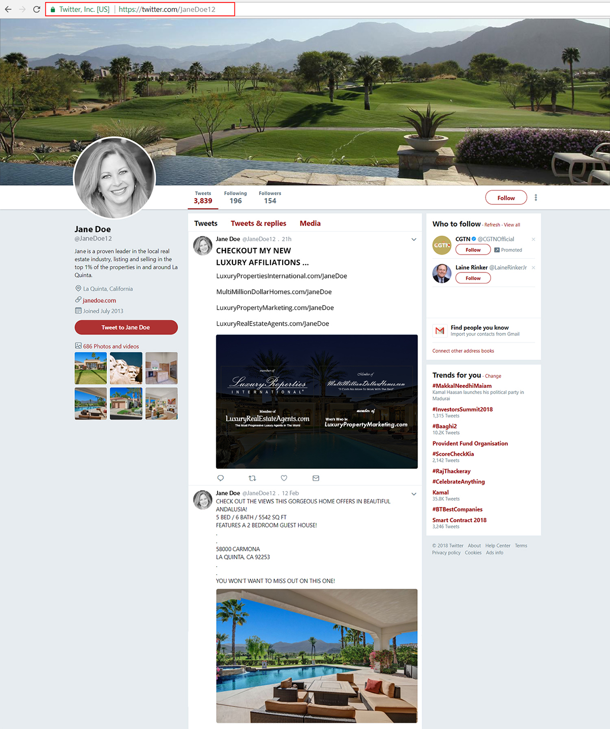Retweet the luxury affiliations tweet
This screenshot has width=610, height=729.
coord(252,478)
